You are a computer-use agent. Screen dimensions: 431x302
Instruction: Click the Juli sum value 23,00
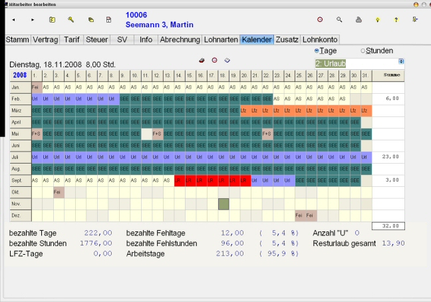point(390,157)
